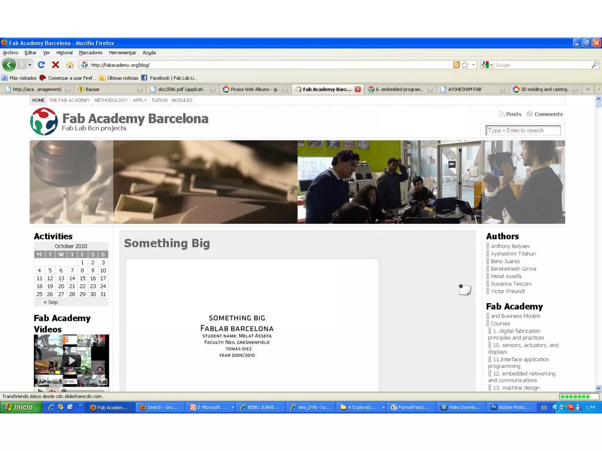Bookmark page with the star icon
Screen dimensions: 602x451
465,65
